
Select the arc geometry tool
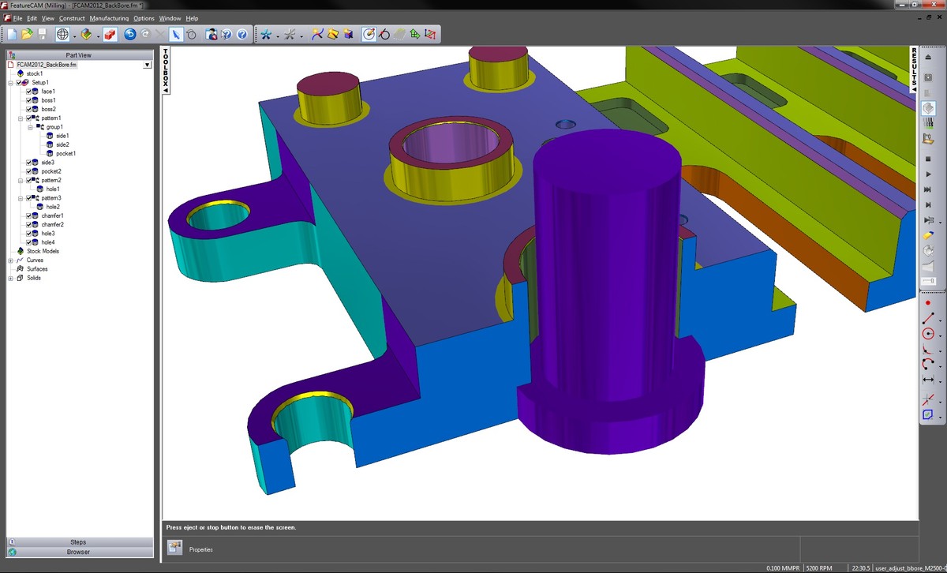(x=928, y=364)
